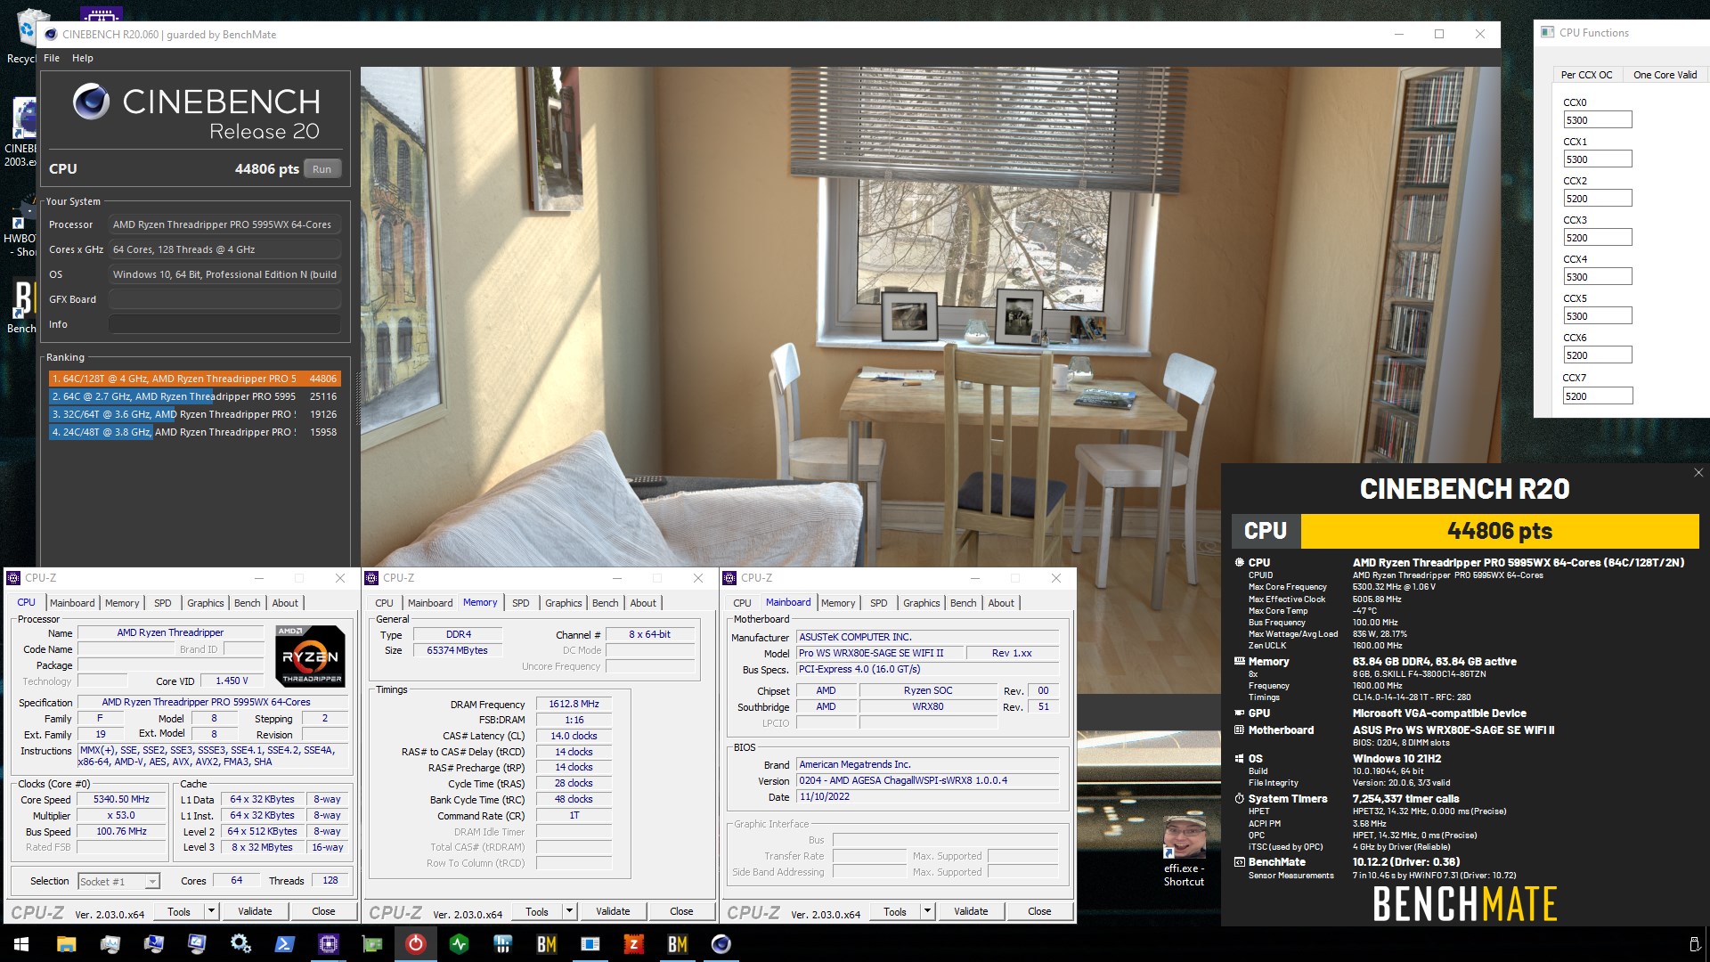Screen dimensions: 1710x962
Task: Open the CINEBENCH 2003 desktop shortcut
Action: (x=21, y=134)
